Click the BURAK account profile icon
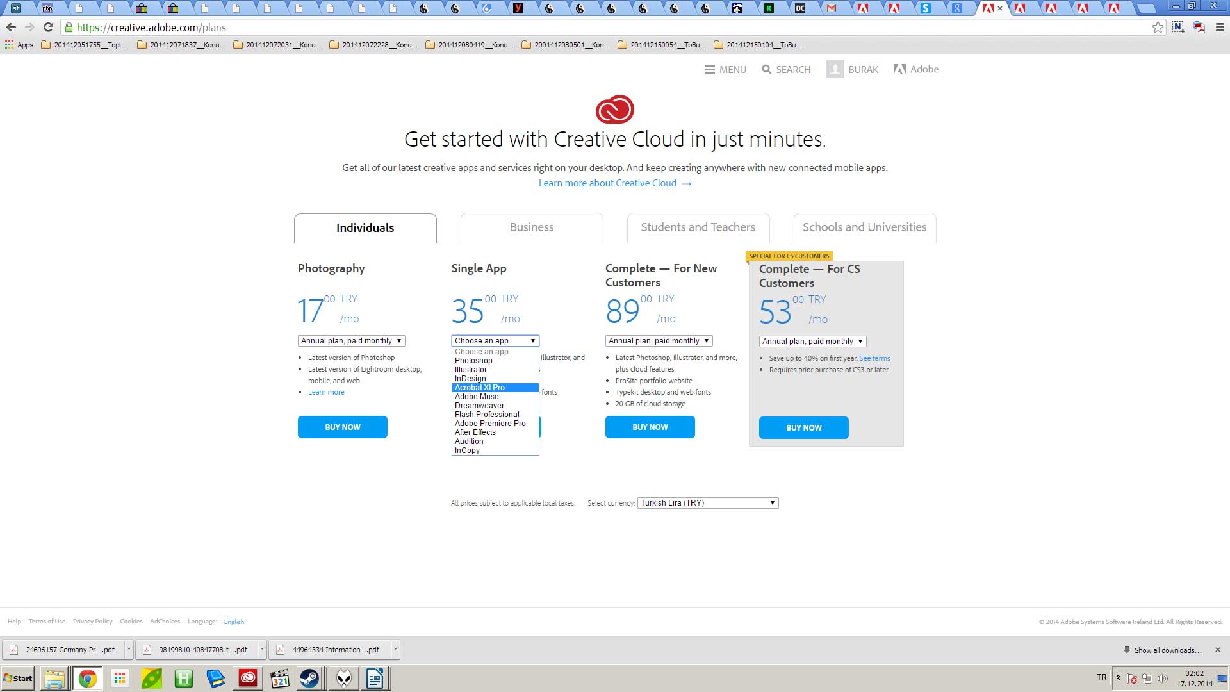 (x=835, y=69)
